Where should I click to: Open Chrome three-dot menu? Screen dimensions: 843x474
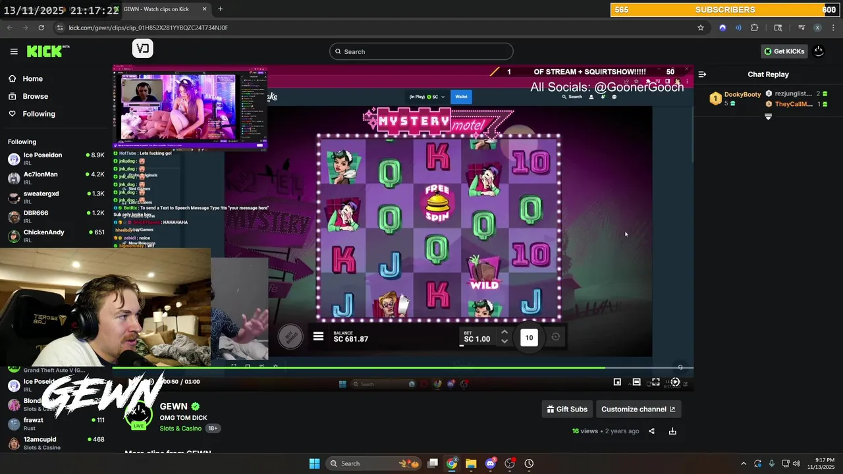(833, 28)
